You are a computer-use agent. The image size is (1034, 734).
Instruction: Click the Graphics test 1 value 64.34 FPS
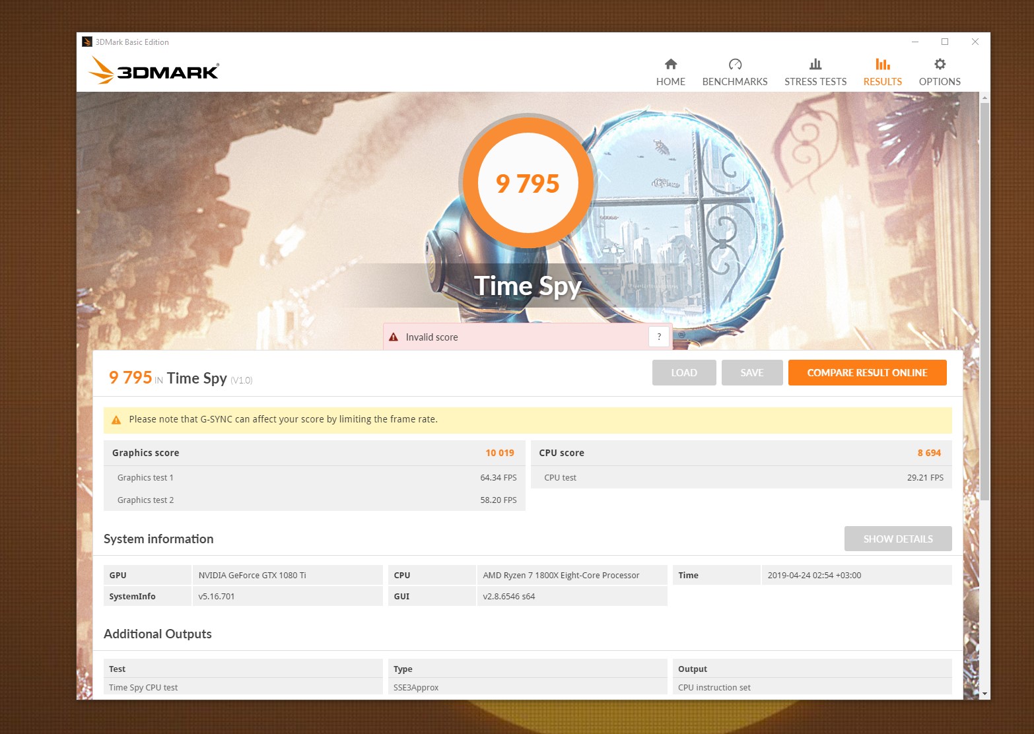pos(499,477)
